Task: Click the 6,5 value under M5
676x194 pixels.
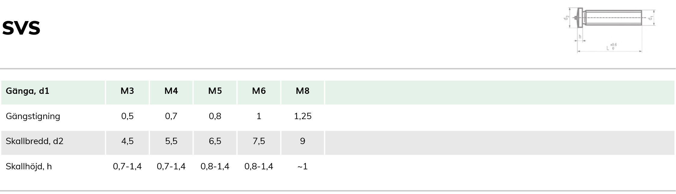Action: [x=215, y=141]
